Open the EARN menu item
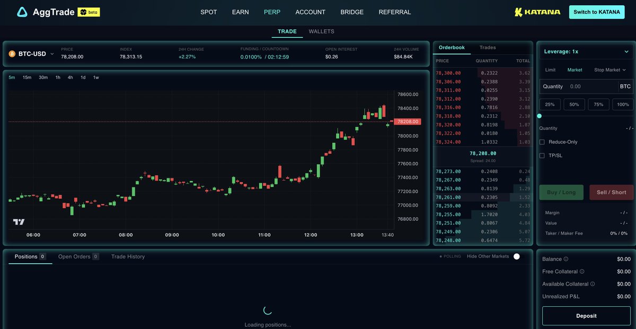The height and width of the screenshot is (329, 636). coord(240,12)
